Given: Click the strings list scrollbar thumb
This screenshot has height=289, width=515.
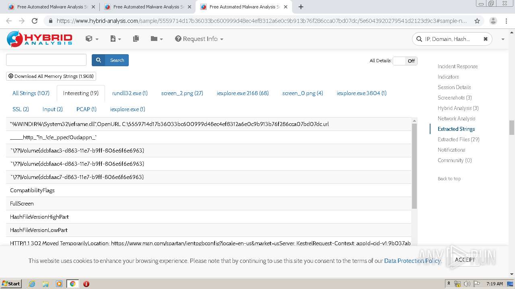Looking at the screenshot, I should [x=414, y=166].
